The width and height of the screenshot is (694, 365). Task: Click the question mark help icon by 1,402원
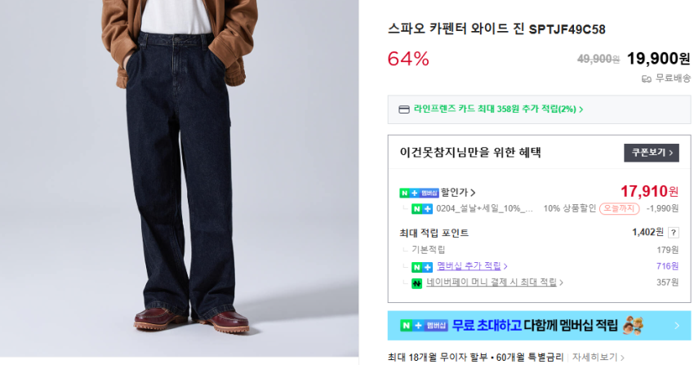pos(674,233)
